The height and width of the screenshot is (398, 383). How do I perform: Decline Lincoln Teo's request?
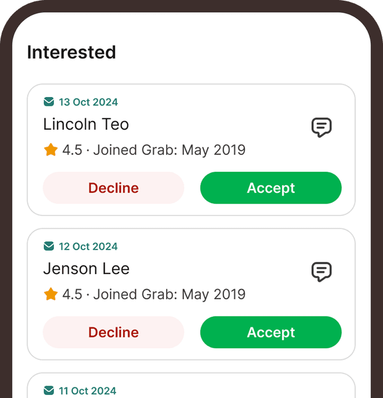point(113,188)
